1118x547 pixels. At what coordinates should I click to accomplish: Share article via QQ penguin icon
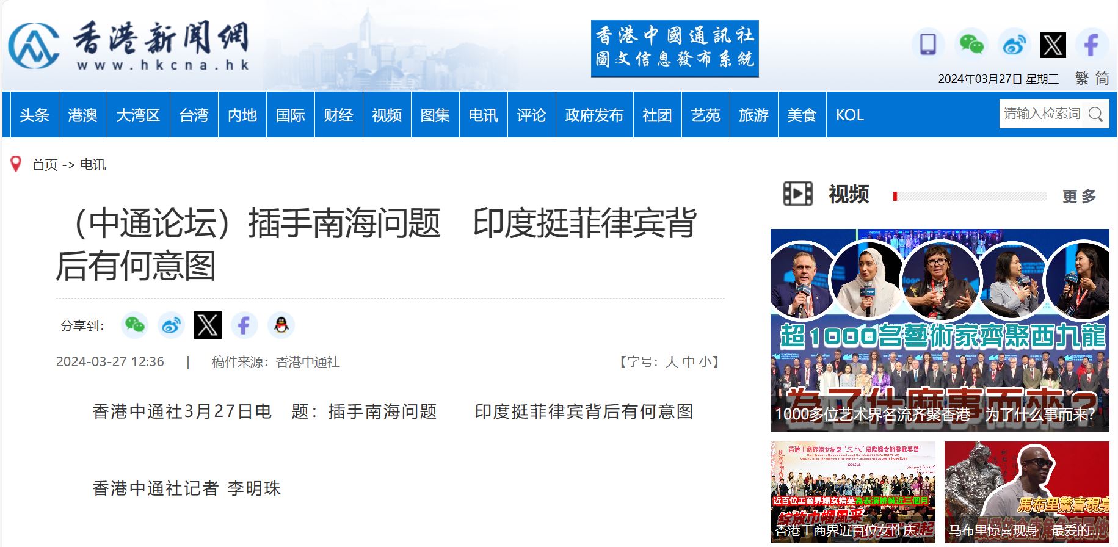[x=281, y=325]
